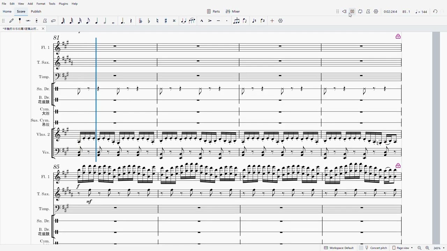Add accent articulation
Image resolution: width=447 pixels, height=251 pixels.
coord(210,21)
